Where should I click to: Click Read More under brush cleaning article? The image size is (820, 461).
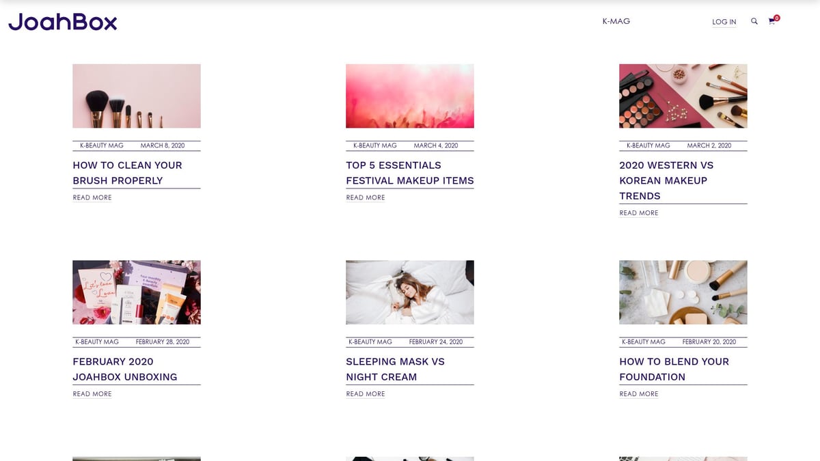pyautogui.click(x=92, y=197)
